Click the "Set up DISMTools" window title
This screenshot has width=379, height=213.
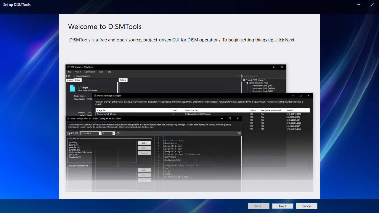[17, 5]
